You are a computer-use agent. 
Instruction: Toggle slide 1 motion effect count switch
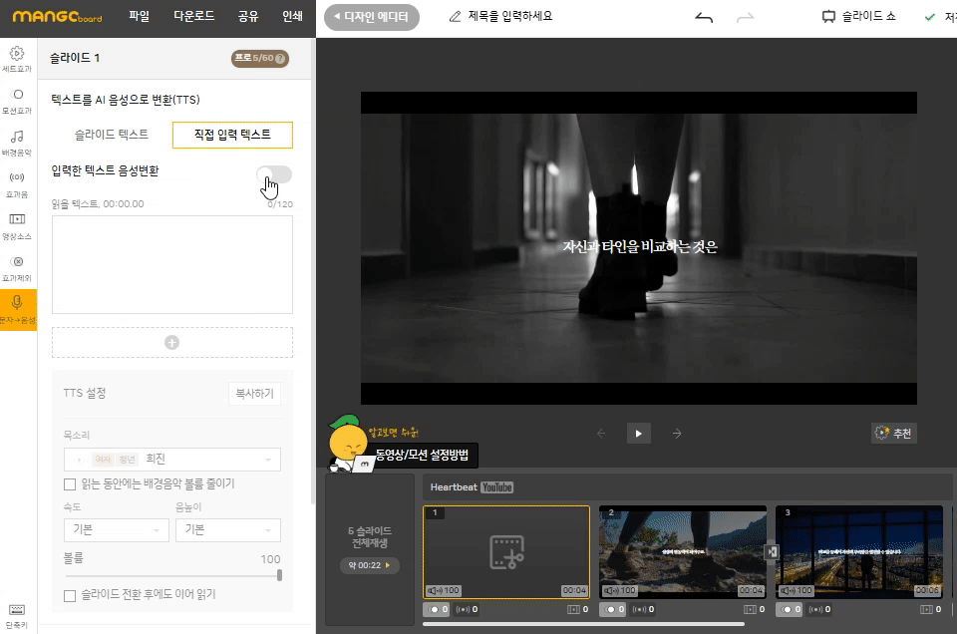click(x=436, y=609)
